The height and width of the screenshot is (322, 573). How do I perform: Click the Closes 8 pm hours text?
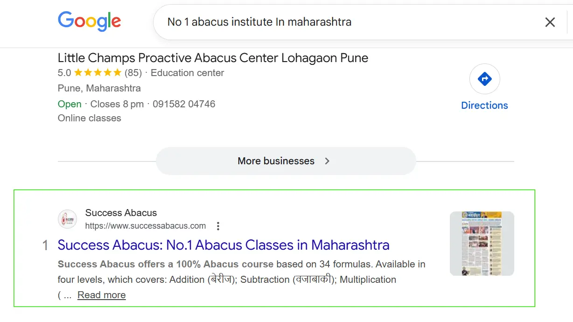[117, 104]
